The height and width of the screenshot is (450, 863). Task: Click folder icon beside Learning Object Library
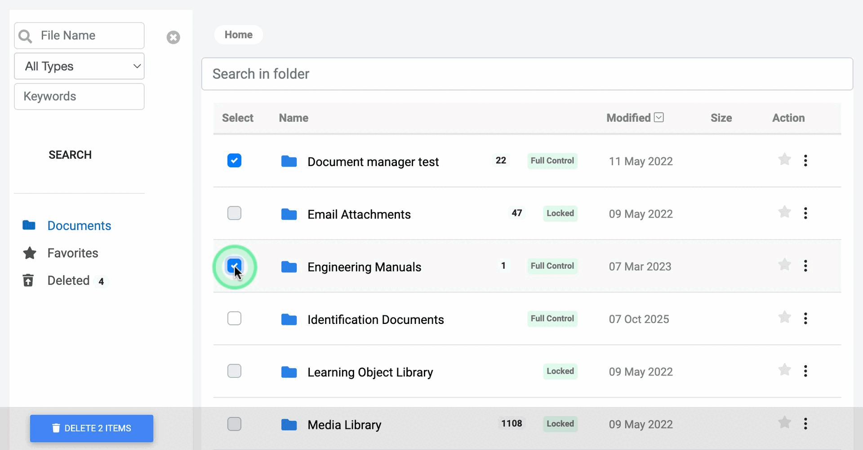289,372
